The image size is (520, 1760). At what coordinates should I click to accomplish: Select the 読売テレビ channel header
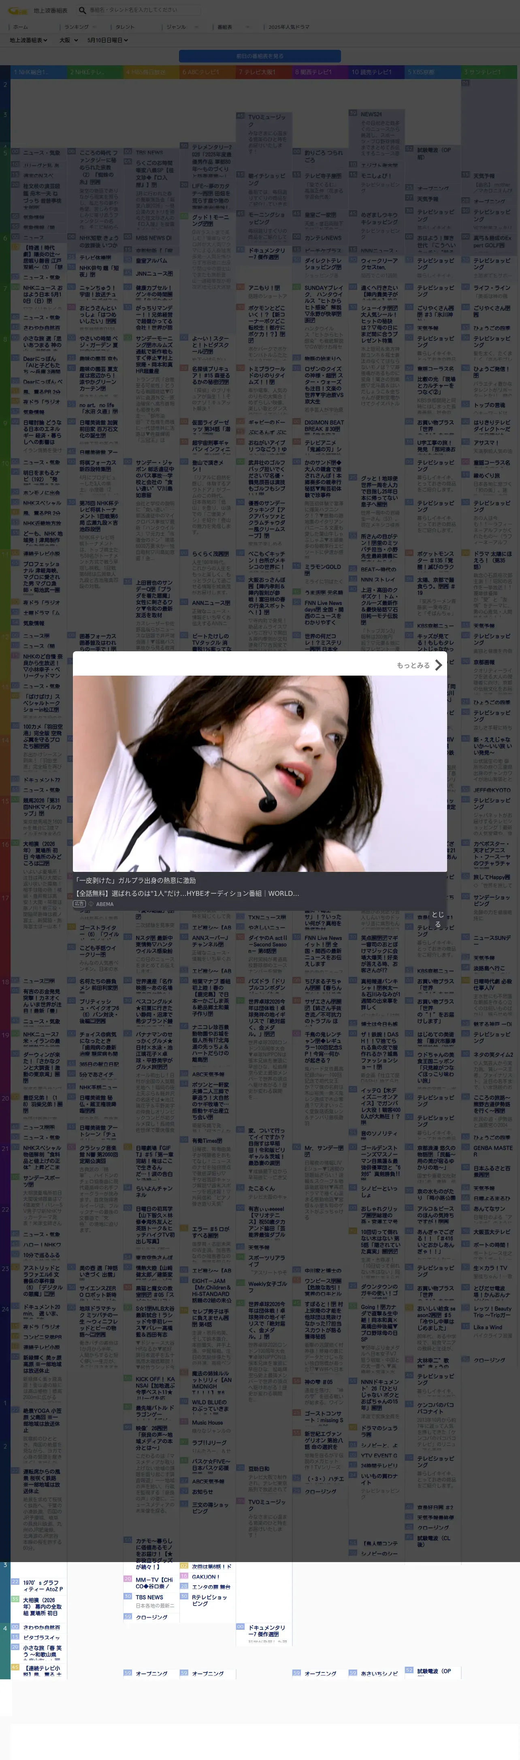coord(376,72)
